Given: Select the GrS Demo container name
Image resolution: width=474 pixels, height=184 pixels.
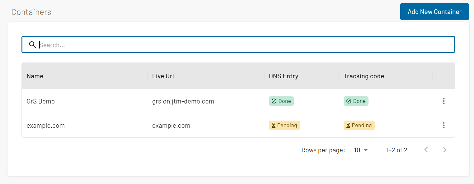Looking at the screenshot, I should pos(41,101).
